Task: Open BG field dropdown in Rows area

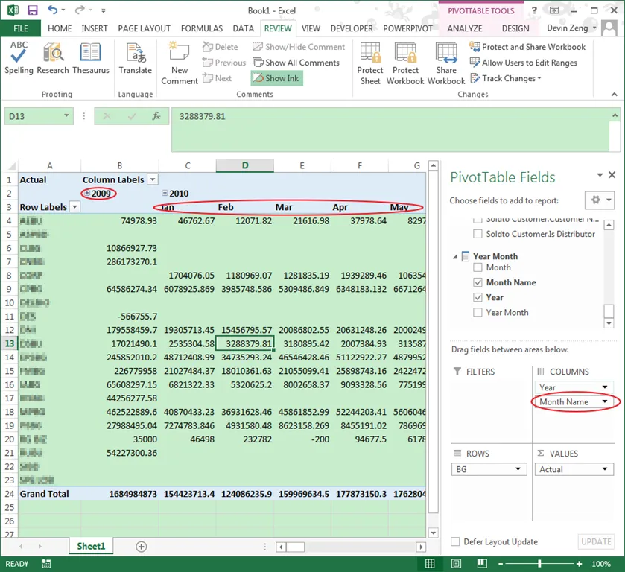Action: pyautogui.click(x=518, y=469)
